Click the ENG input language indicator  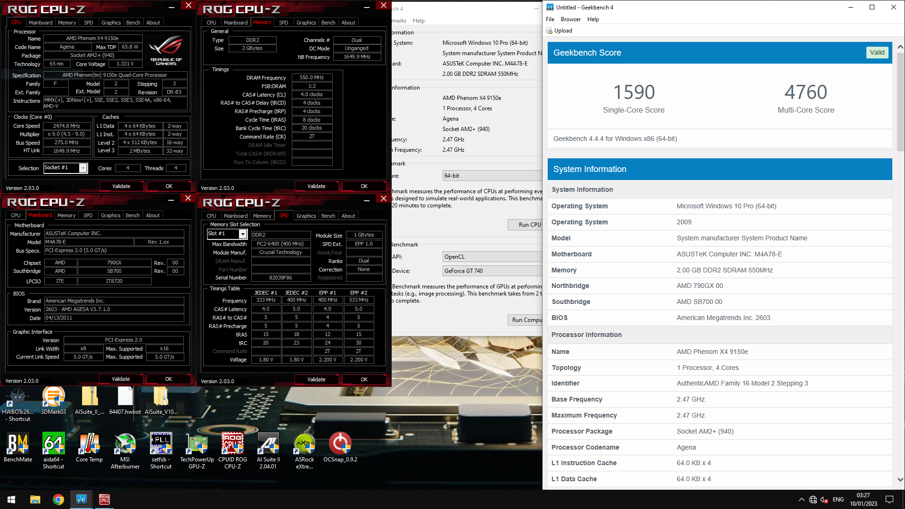click(x=838, y=500)
